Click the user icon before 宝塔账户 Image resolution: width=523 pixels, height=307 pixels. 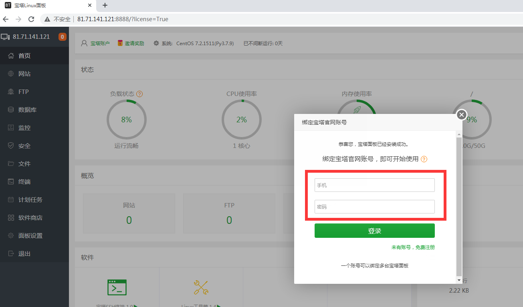[84, 43]
